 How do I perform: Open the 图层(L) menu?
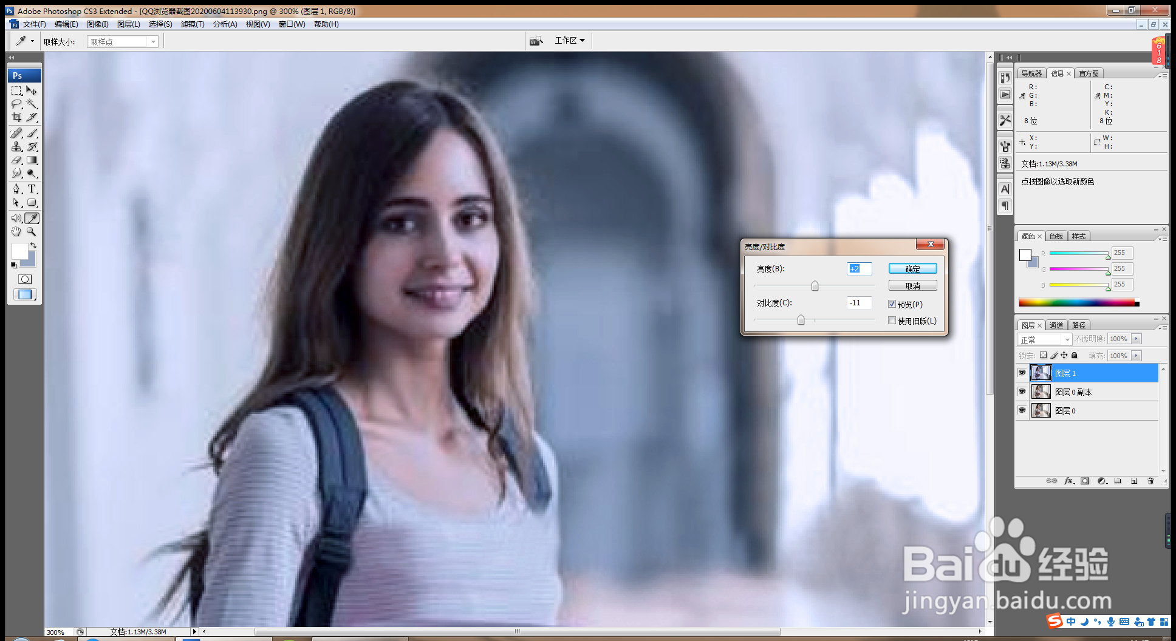[x=129, y=24]
